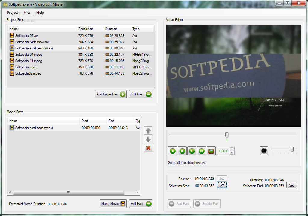308x216 pixels.
Task: Click Movie Parts Name column header
Action: coord(43,121)
